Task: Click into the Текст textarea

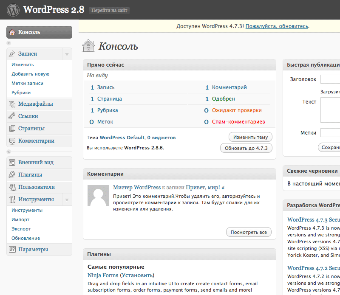Action: pyautogui.click(x=330, y=110)
